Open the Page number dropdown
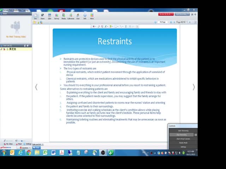The height and width of the screenshot is (169, 226). [182, 22]
